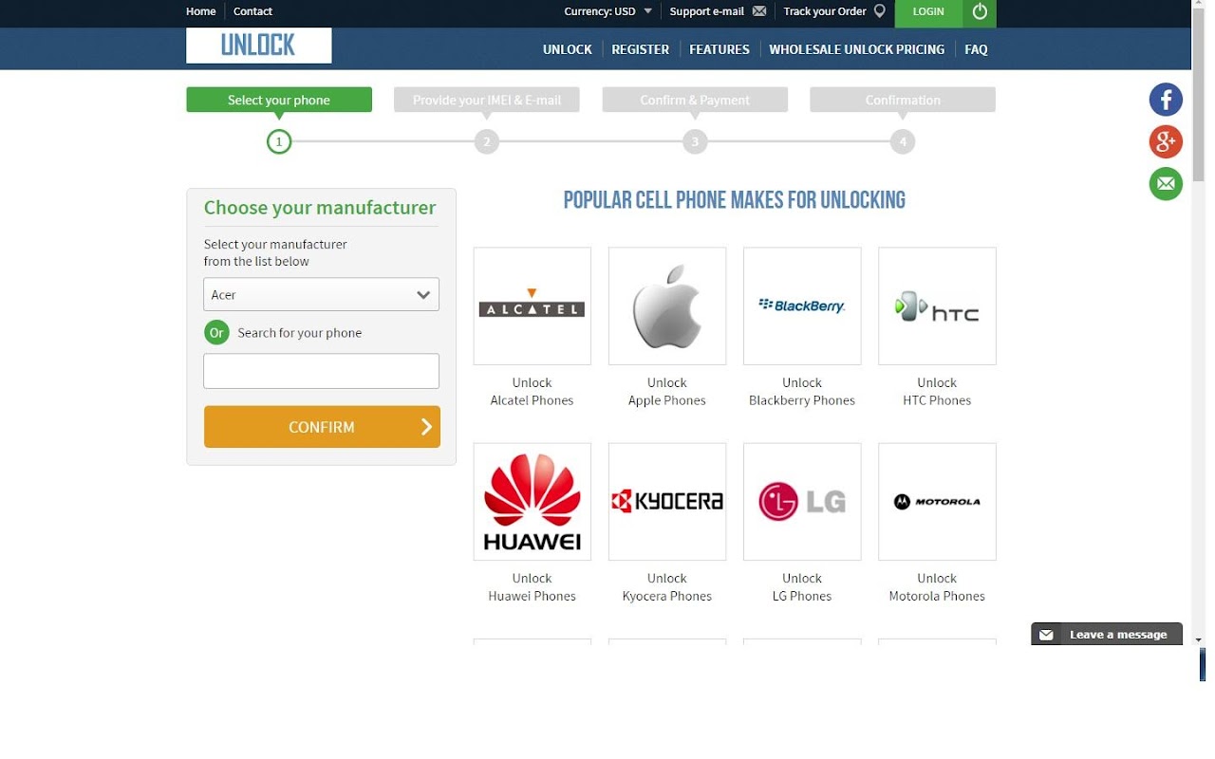Click the Unlock HTC Phones link
Viewport: 1215px width, 759px height.
[x=937, y=392]
